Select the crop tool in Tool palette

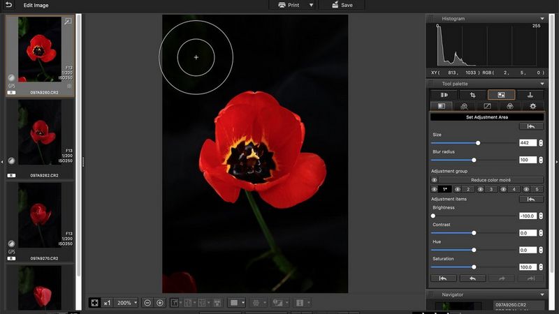tap(472, 94)
